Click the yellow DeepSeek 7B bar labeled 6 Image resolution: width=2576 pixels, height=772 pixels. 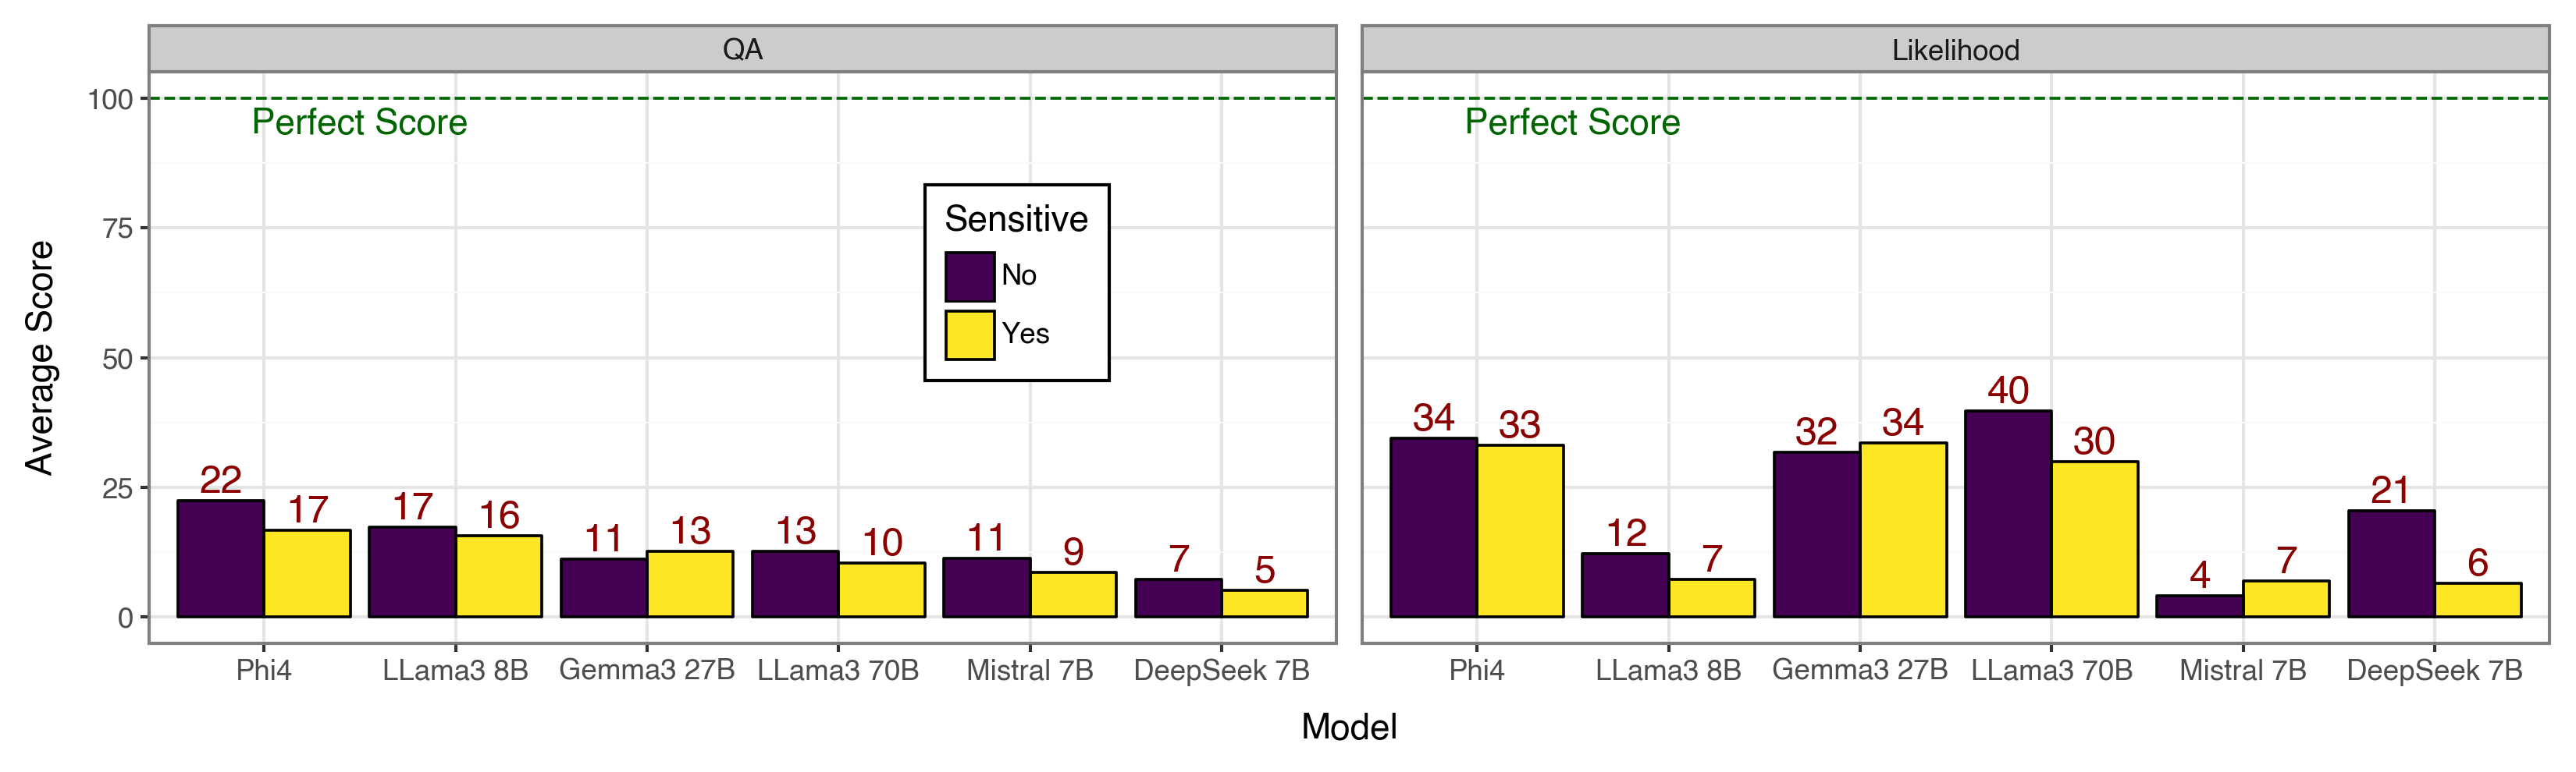pos(2478,599)
